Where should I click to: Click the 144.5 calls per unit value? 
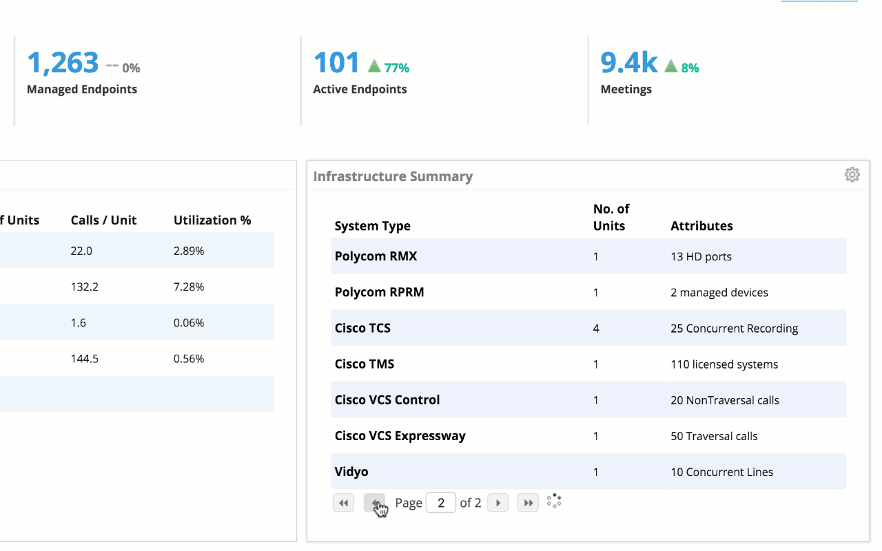pos(84,358)
